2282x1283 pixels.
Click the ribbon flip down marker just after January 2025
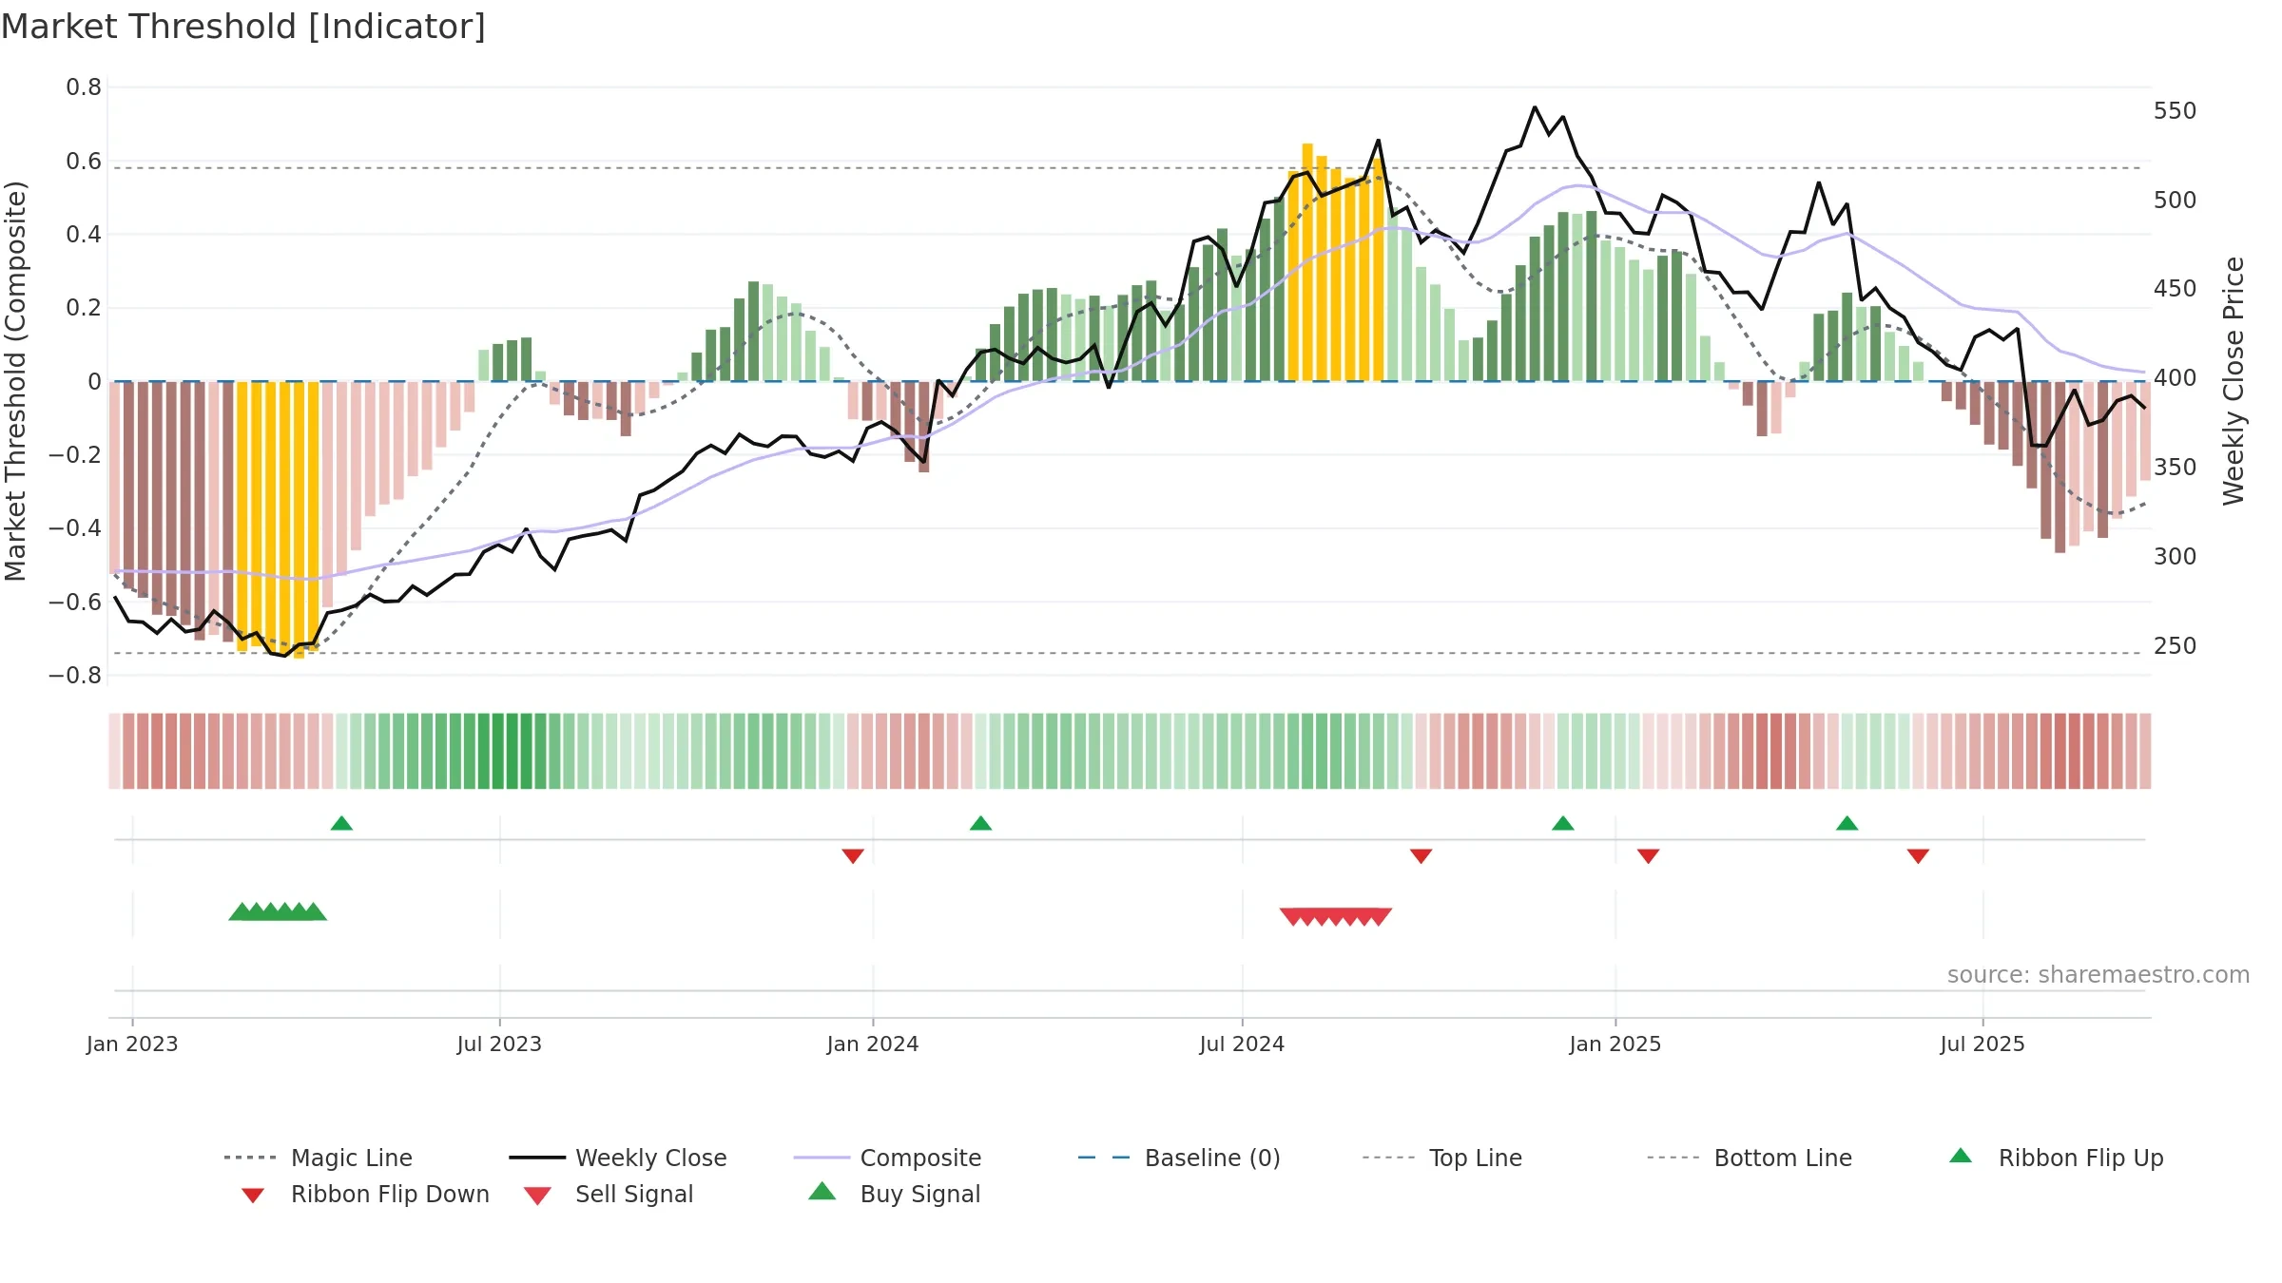coord(1648,856)
